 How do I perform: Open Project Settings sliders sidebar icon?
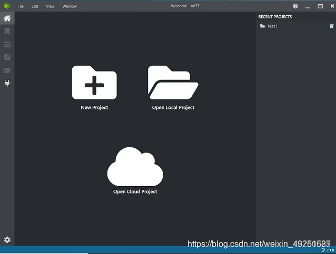7,44
